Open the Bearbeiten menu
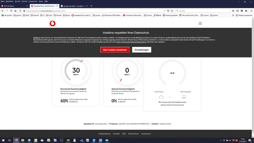The width and height of the screenshot is (254, 143). (x=10, y=1)
